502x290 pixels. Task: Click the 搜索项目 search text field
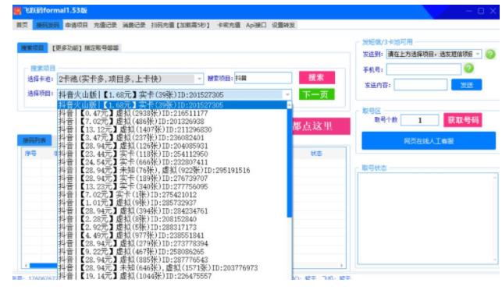pyautogui.click(x=263, y=78)
